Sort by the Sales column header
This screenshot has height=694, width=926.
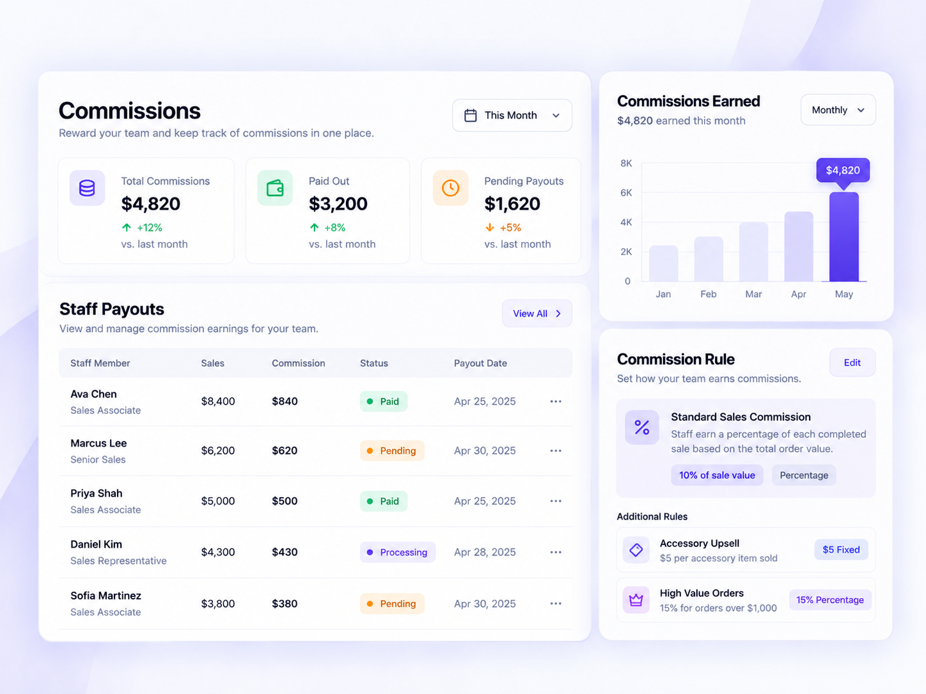pos(213,363)
